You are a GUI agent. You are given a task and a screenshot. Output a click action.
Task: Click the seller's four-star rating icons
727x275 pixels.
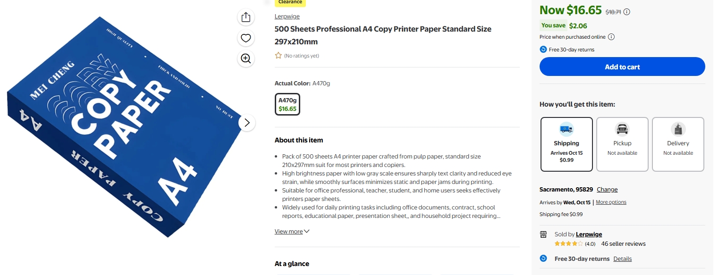click(x=569, y=244)
